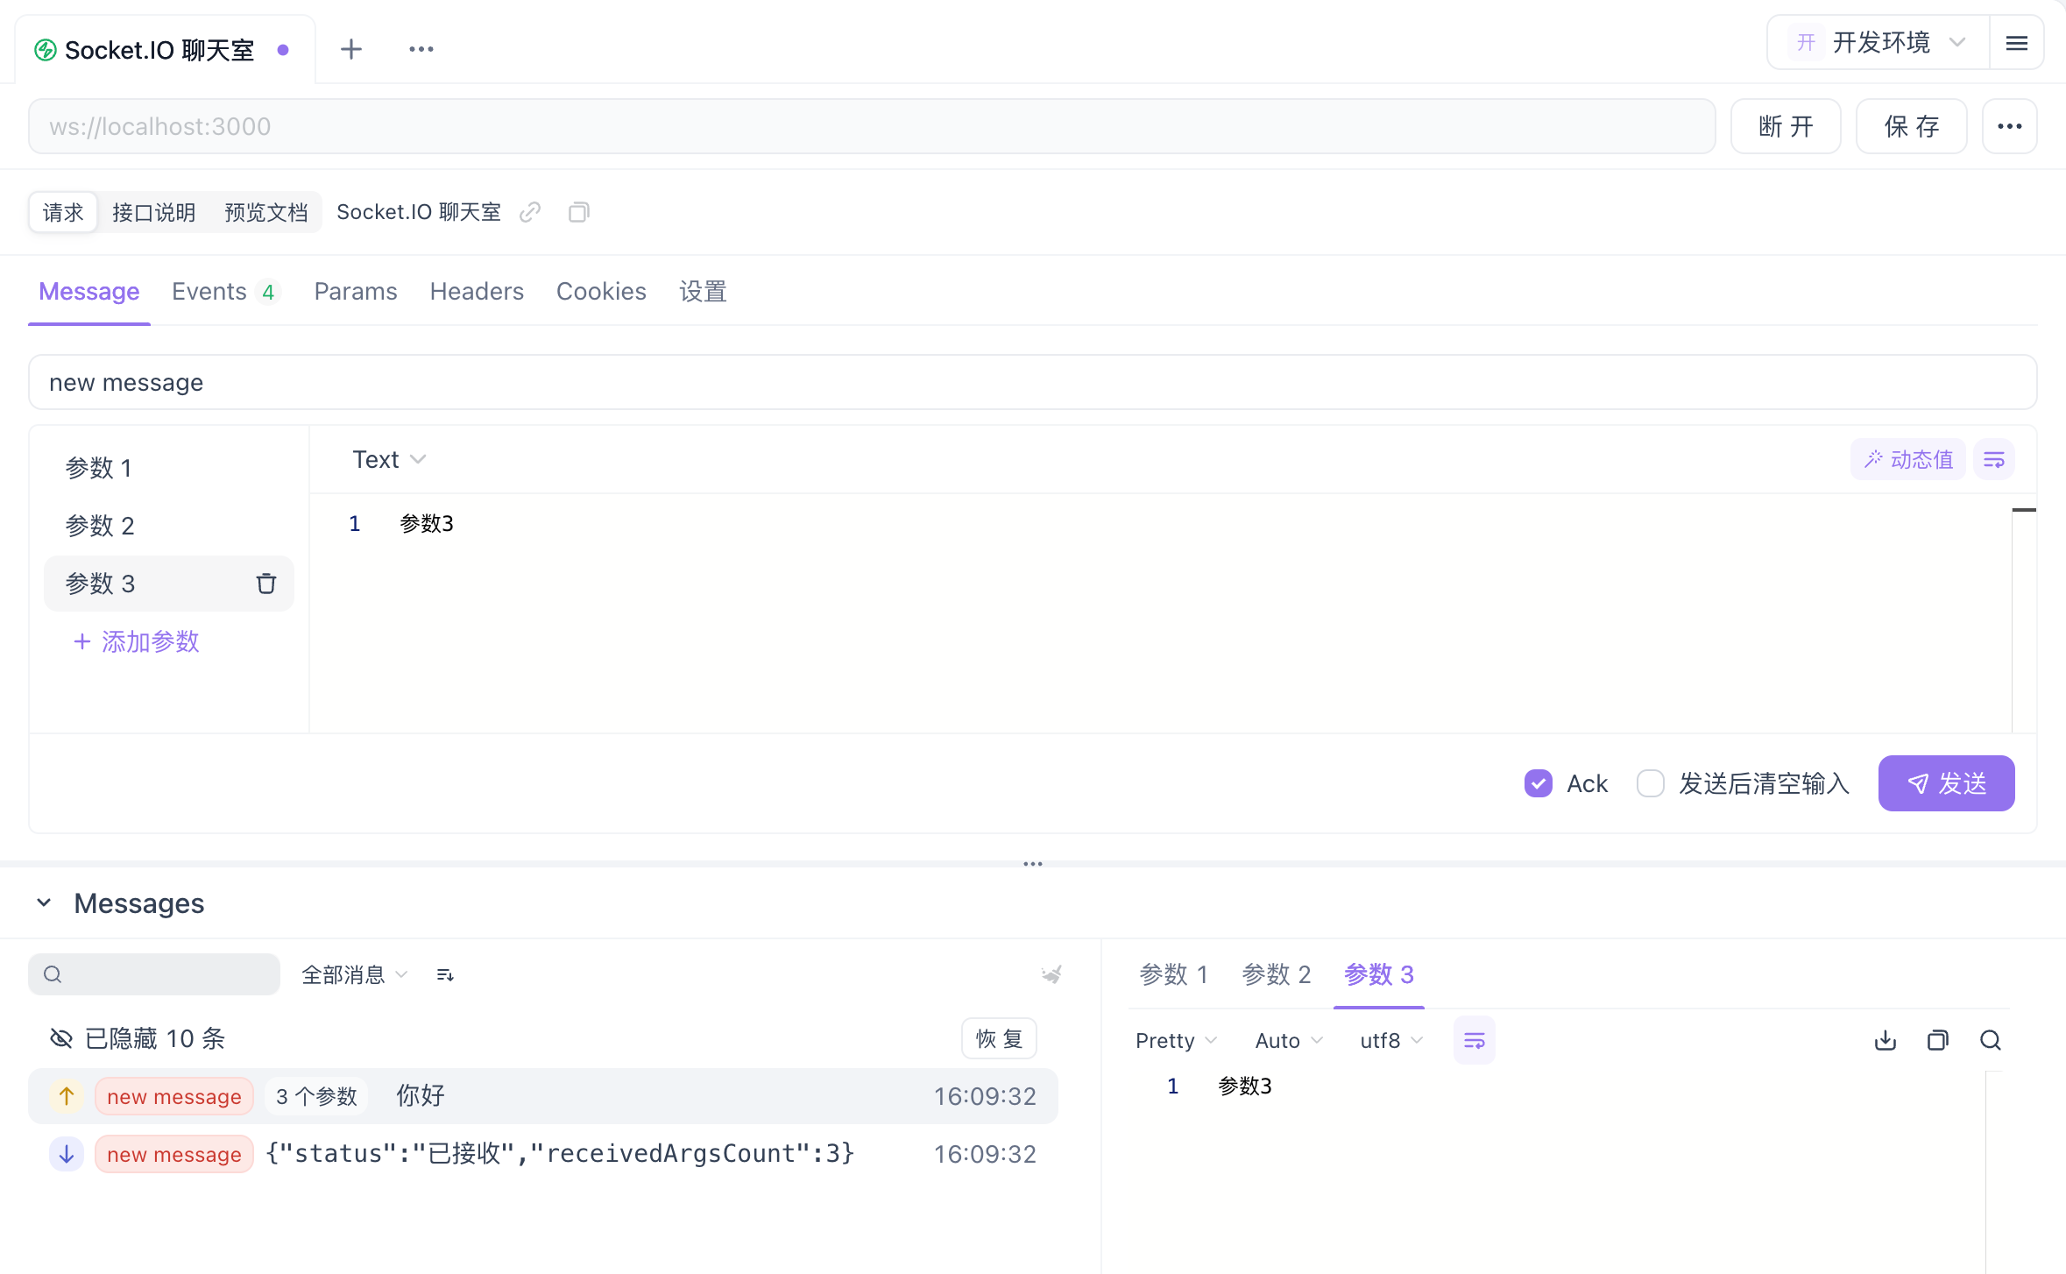
Task: Download the message content via download icon
Action: click(x=1886, y=1040)
